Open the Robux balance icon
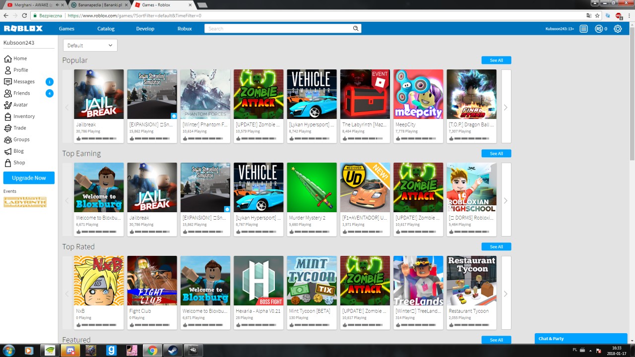635x357 pixels. click(x=599, y=29)
